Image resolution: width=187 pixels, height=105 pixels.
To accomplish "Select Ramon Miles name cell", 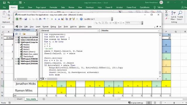I will pos(25,90).
